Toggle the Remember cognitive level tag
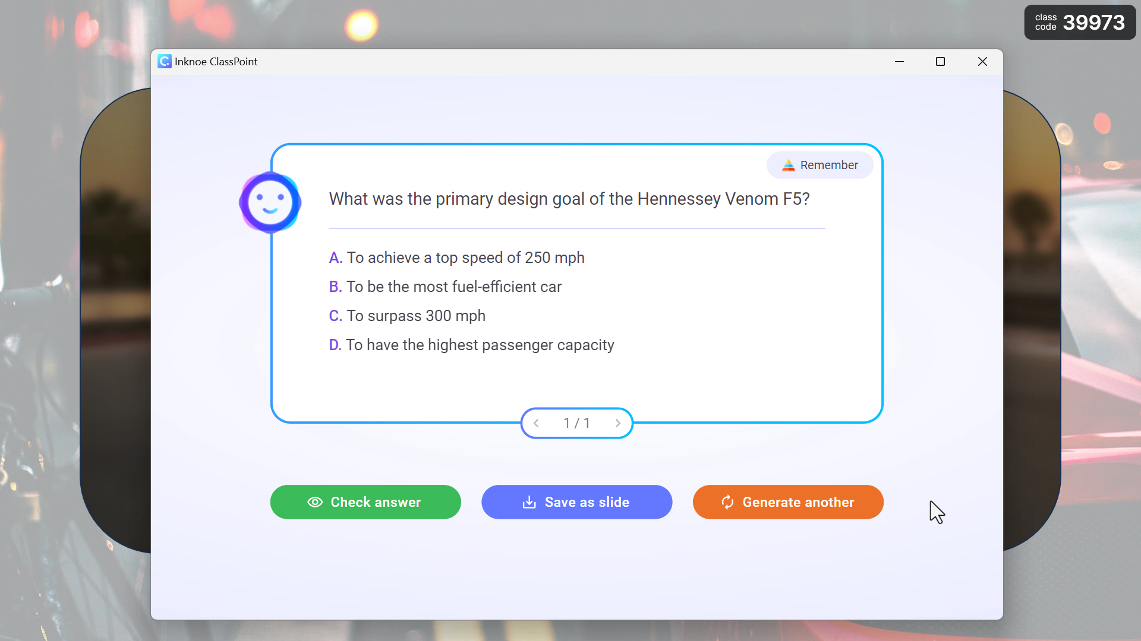 pos(821,164)
